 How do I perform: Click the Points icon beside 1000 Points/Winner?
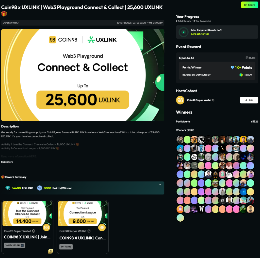[39, 188]
